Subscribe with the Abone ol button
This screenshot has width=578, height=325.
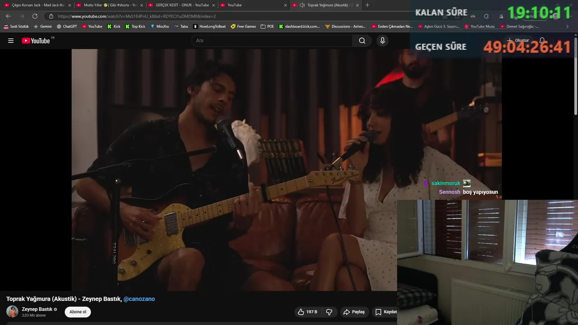click(78, 312)
